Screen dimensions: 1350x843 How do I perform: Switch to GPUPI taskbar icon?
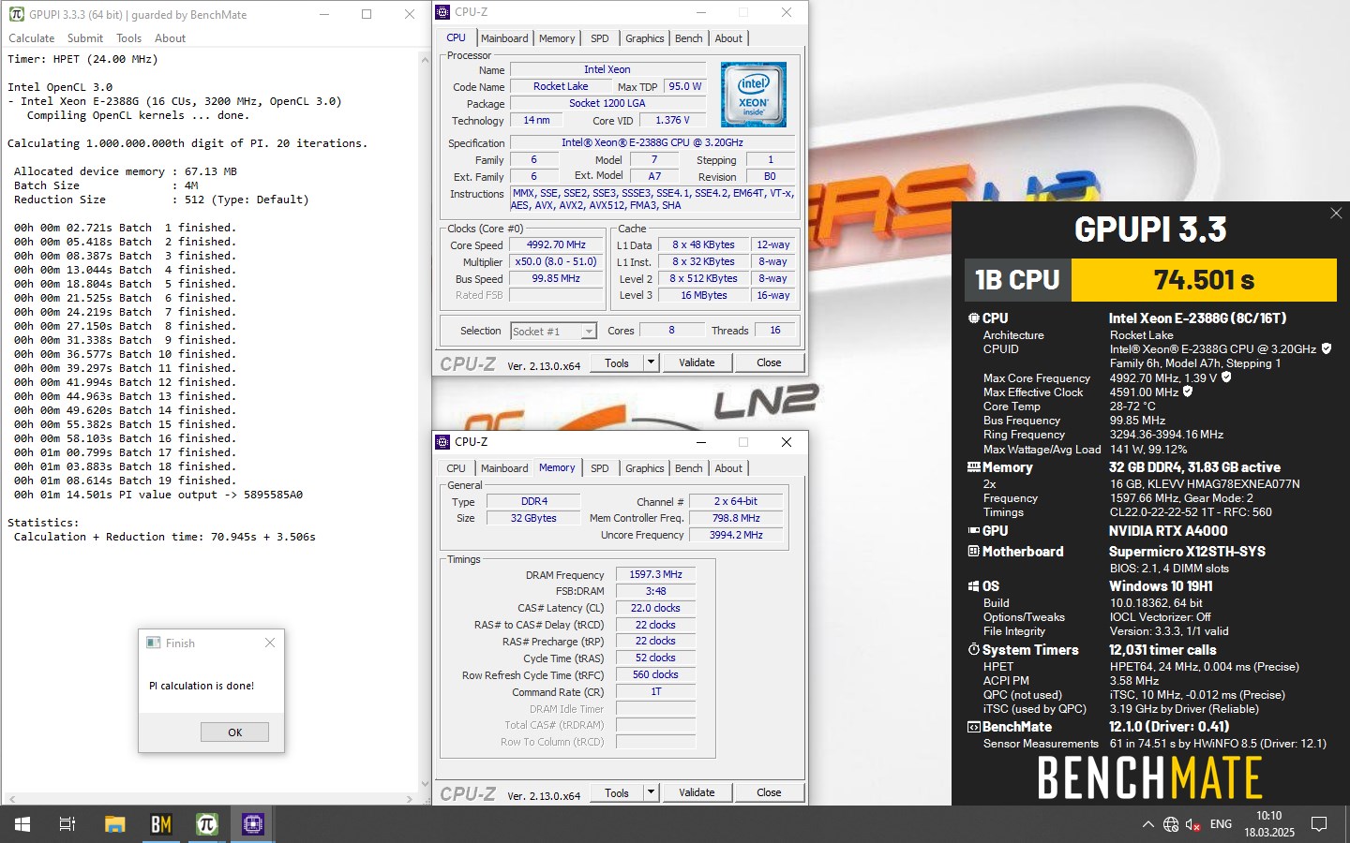[x=207, y=824]
